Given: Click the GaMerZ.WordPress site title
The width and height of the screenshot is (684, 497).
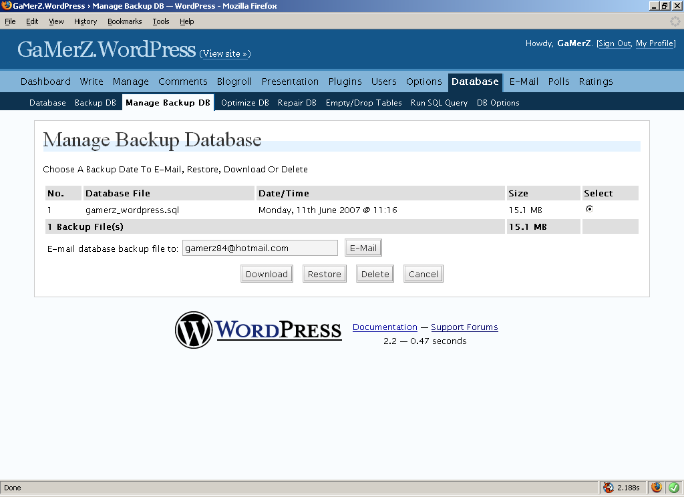Looking at the screenshot, I should pyautogui.click(x=106, y=49).
